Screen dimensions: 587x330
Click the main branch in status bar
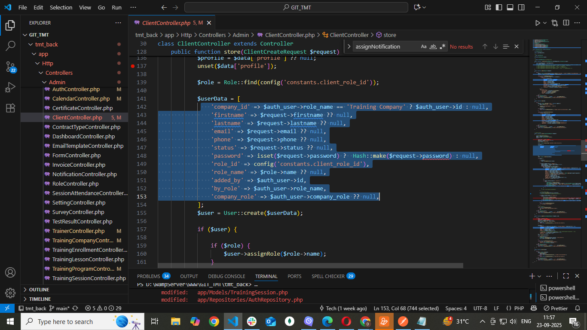coord(60,309)
